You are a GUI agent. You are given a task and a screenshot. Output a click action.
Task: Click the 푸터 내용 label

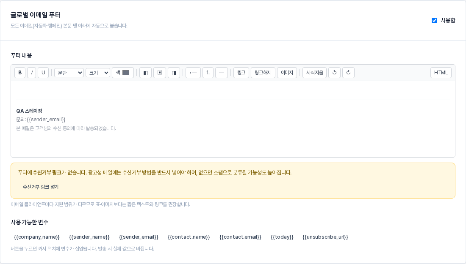(x=22, y=55)
